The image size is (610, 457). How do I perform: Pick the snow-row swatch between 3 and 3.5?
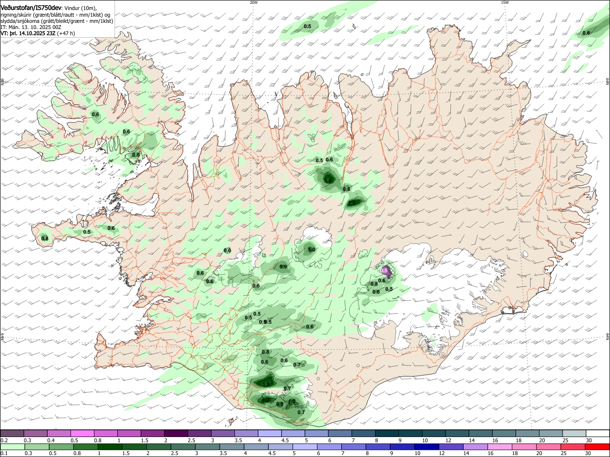(222, 433)
